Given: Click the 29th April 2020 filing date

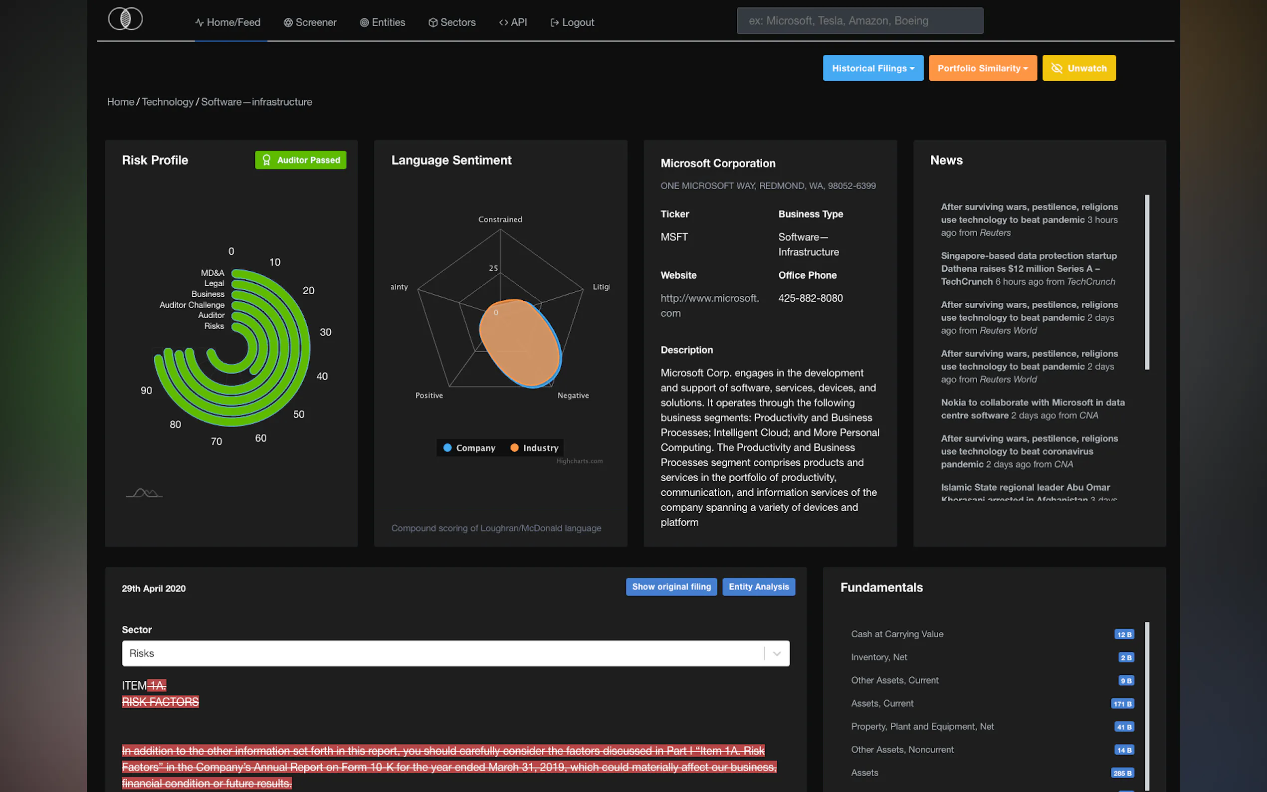Looking at the screenshot, I should [x=154, y=588].
